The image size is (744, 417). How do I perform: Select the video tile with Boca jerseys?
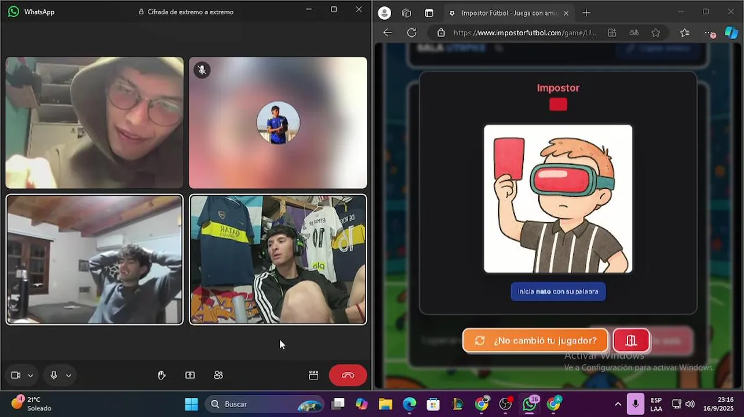pos(278,259)
